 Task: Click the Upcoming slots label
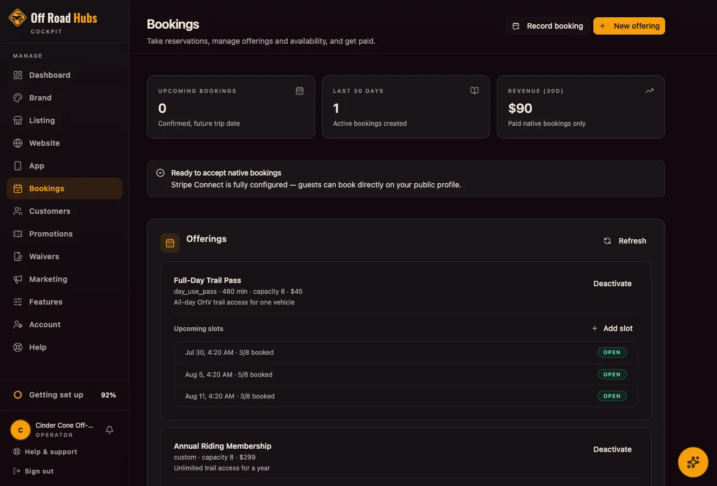[x=198, y=328]
